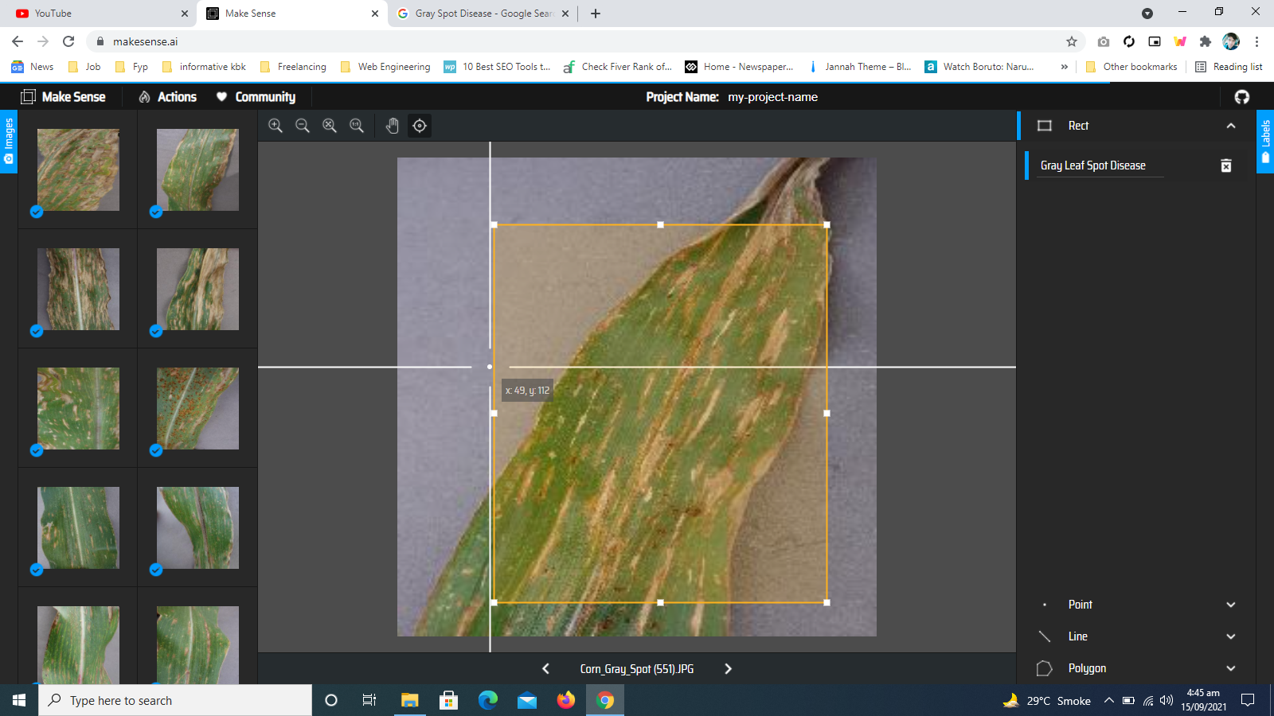Toggle the Labels side panel tab
Viewport: 1274px width, 716px height.
(x=1265, y=141)
